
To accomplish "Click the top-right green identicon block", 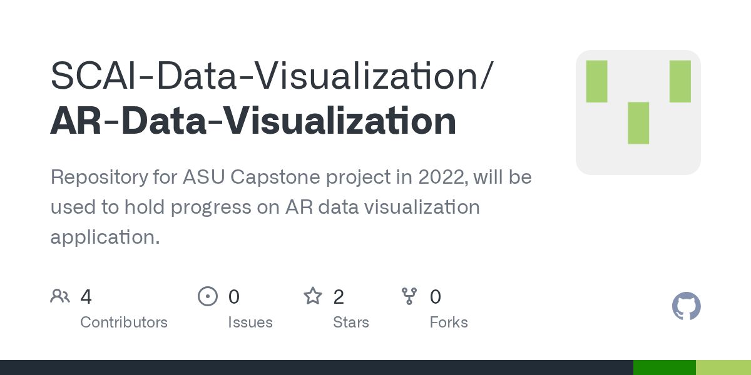I will (x=680, y=81).
